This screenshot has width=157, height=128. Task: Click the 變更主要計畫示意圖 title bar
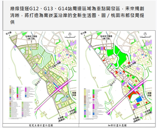pyautogui.click(x=40, y=125)
